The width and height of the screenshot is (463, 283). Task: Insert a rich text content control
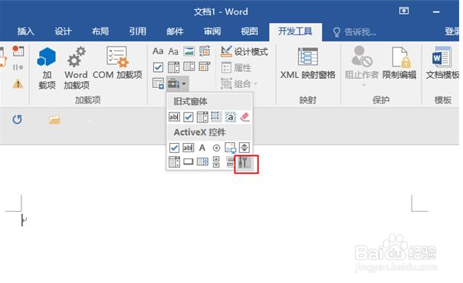click(x=158, y=51)
